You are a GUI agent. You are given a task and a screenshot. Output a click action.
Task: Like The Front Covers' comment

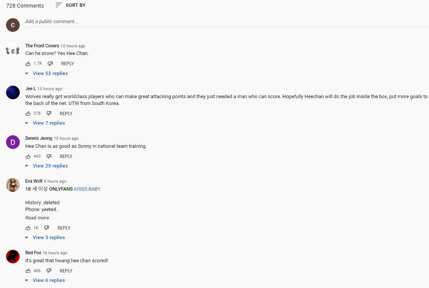click(x=28, y=64)
